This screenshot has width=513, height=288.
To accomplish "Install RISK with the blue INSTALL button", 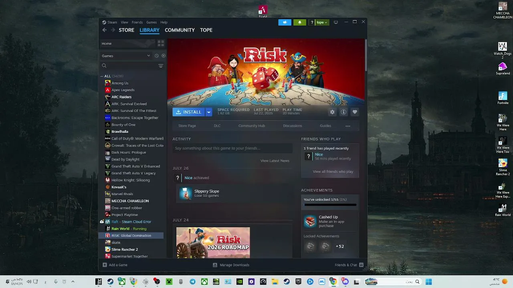I will pyautogui.click(x=189, y=112).
